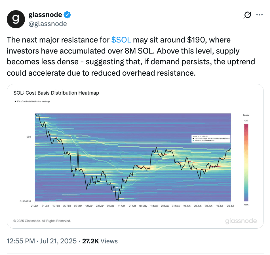Click the glassnode watermark logo on chart

[x=241, y=221]
